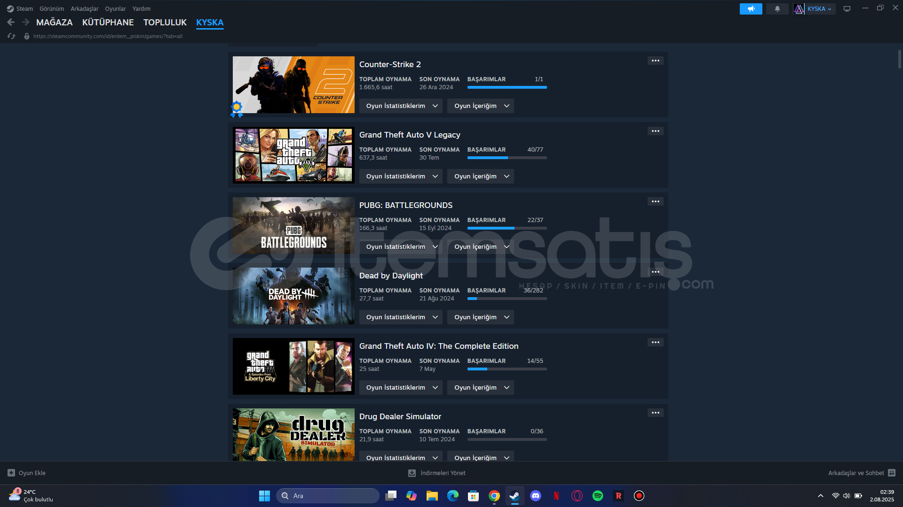
Task: Open Google Chrome from the taskbar
Action: 494,496
